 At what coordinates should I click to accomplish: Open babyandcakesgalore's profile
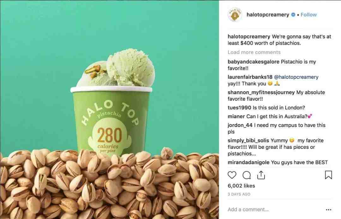coord(253,62)
